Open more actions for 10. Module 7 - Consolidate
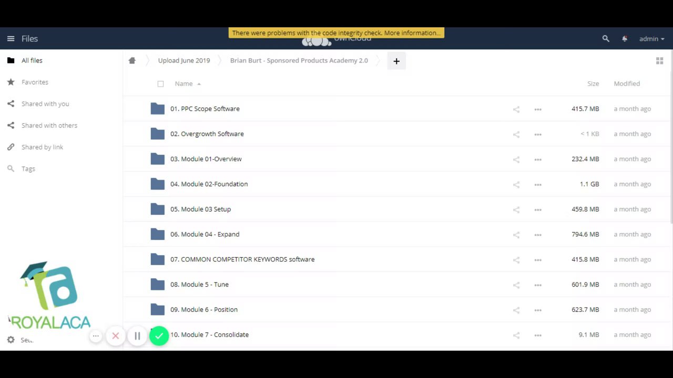 pos(538,335)
